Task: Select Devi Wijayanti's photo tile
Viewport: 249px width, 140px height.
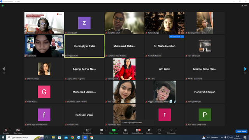Action: 124,69
